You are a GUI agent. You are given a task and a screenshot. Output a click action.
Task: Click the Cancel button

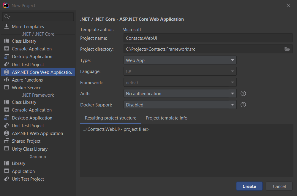[279, 186]
